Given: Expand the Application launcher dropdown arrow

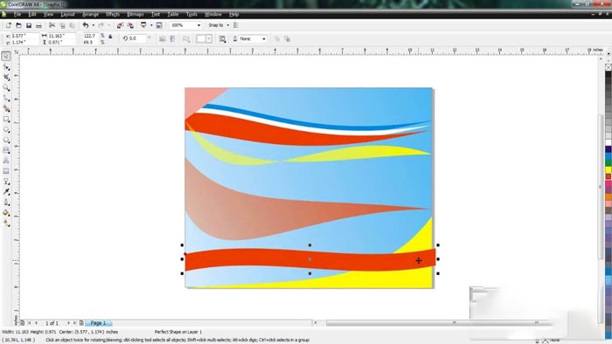Looking at the screenshot, I should point(151,25).
